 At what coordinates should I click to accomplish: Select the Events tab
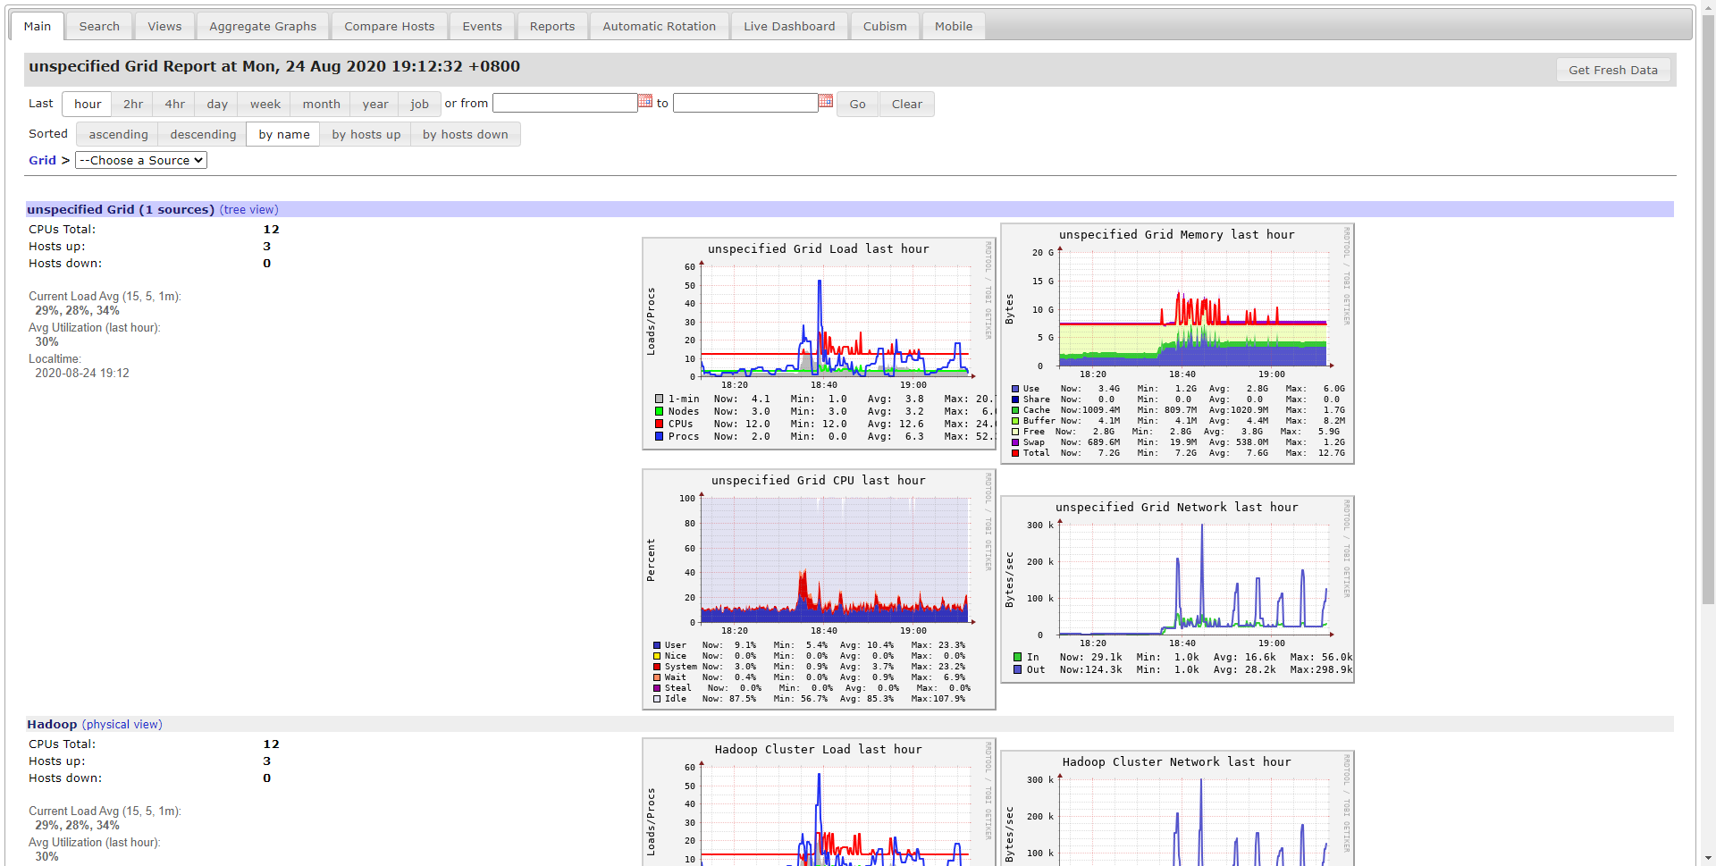(483, 27)
